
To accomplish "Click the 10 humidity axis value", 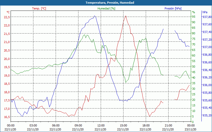I will pyautogui.click(x=194, y=111).
